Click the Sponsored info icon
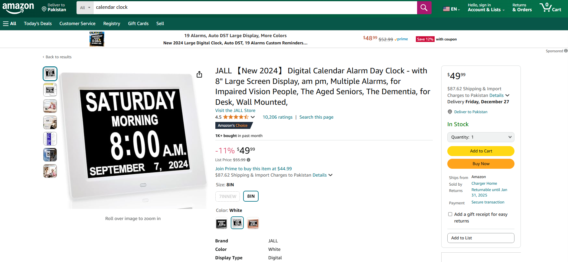Viewport: 568px width, 262px height. 566,51
